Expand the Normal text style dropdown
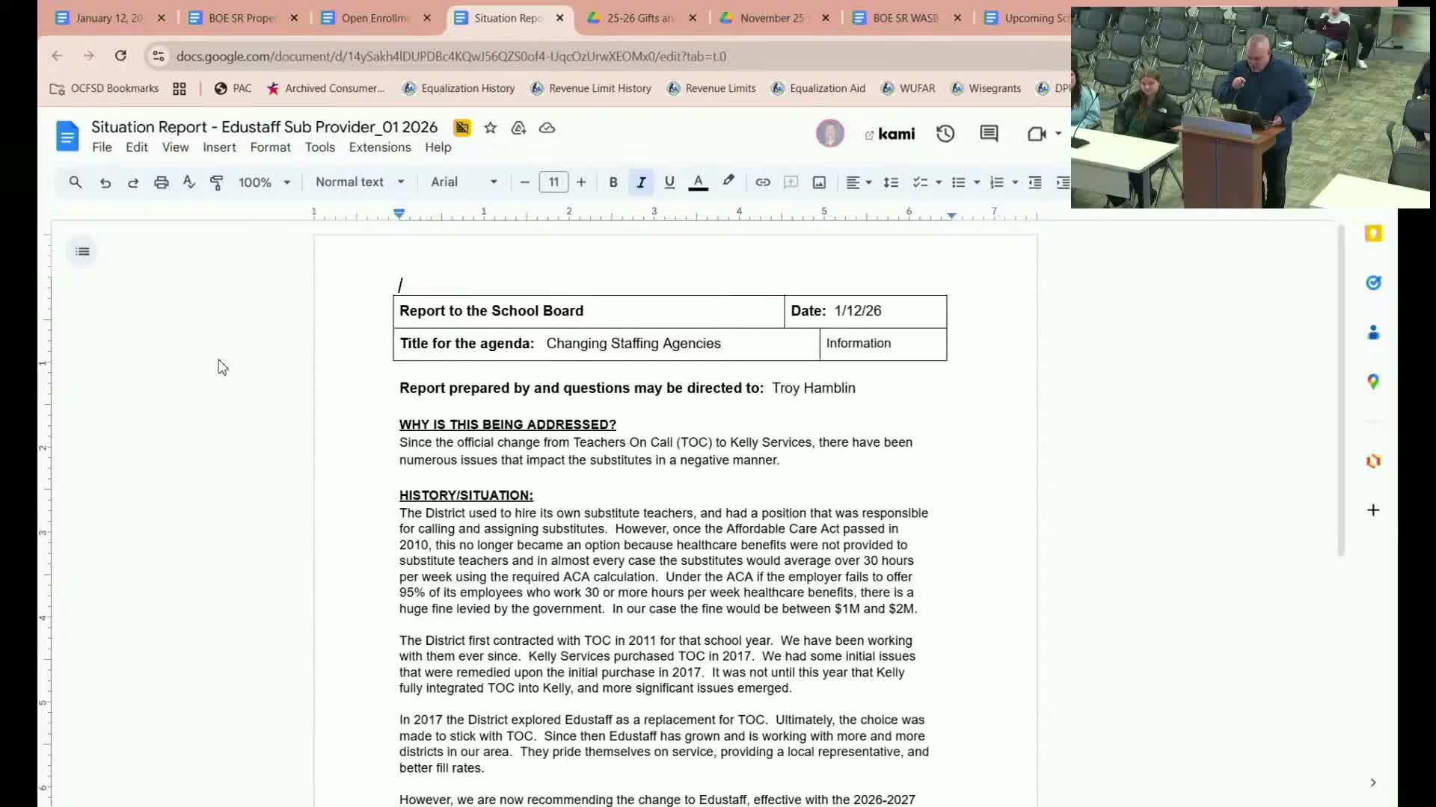The height and width of the screenshot is (807, 1436). coord(360,182)
